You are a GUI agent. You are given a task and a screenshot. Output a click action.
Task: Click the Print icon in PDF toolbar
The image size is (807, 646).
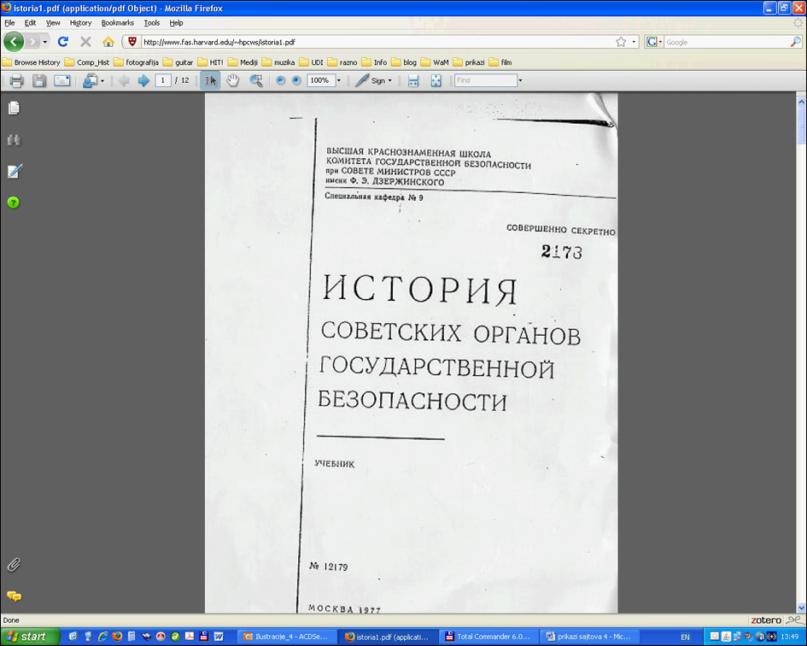click(x=16, y=80)
